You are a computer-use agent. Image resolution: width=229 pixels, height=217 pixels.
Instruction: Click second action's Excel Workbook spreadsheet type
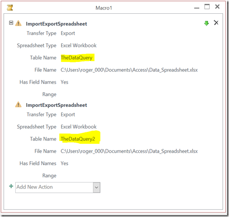pos(79,127)
